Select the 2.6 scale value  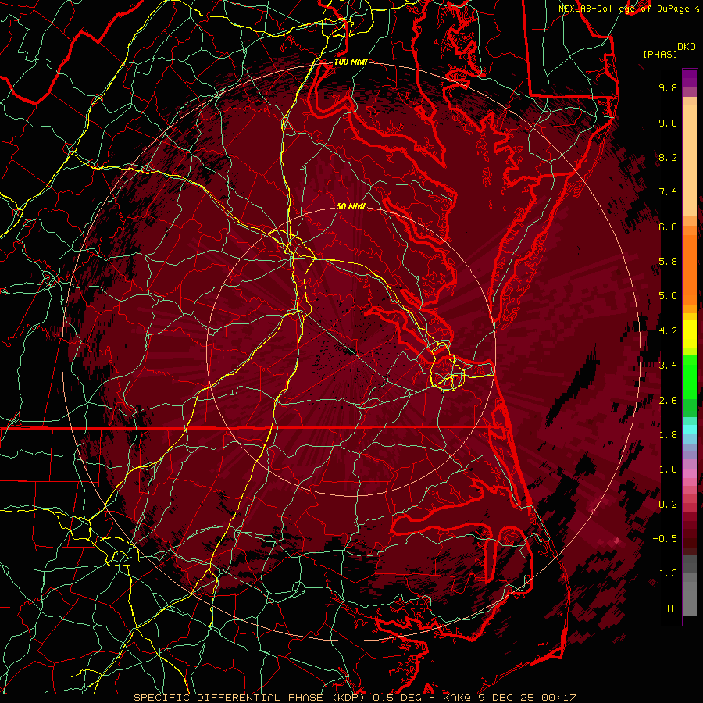(668, 401)
